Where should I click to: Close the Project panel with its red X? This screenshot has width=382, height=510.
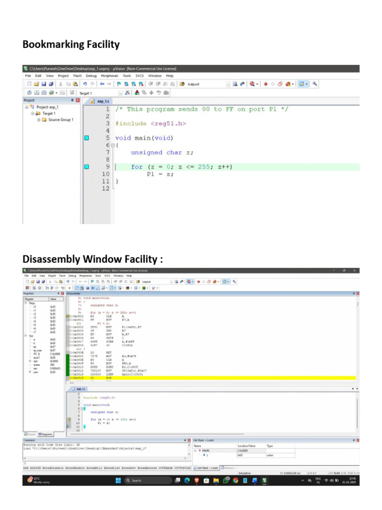[78, 100]
